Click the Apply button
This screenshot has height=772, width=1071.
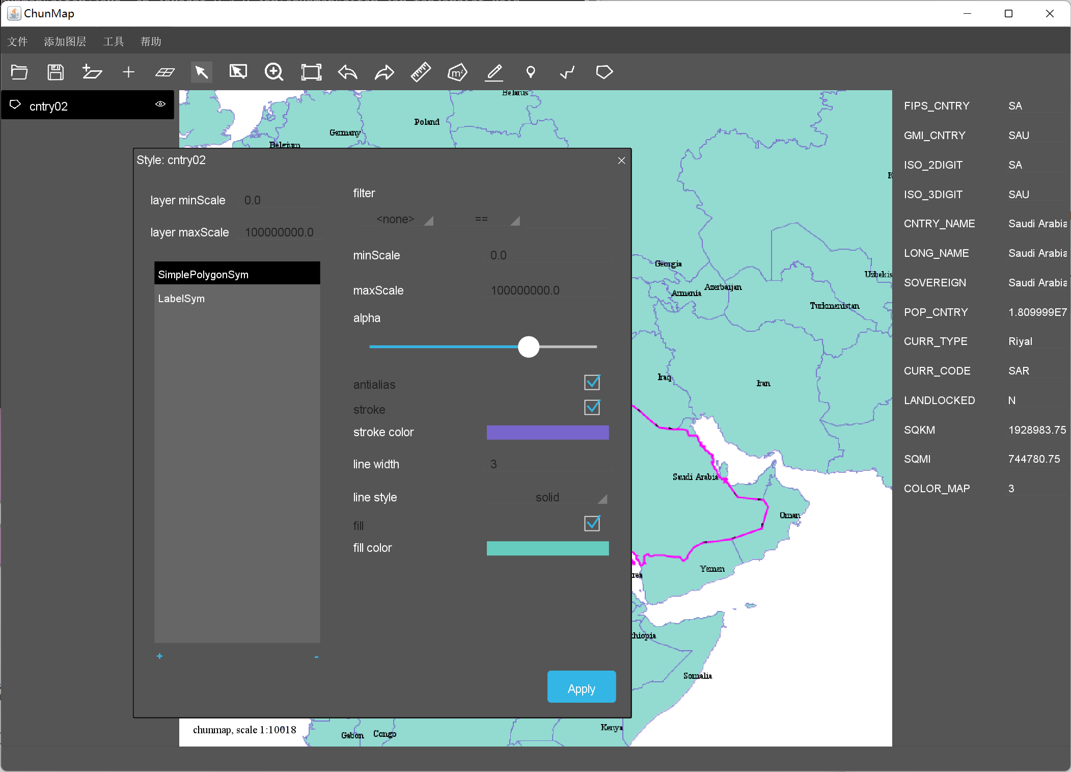click(581, 688)
